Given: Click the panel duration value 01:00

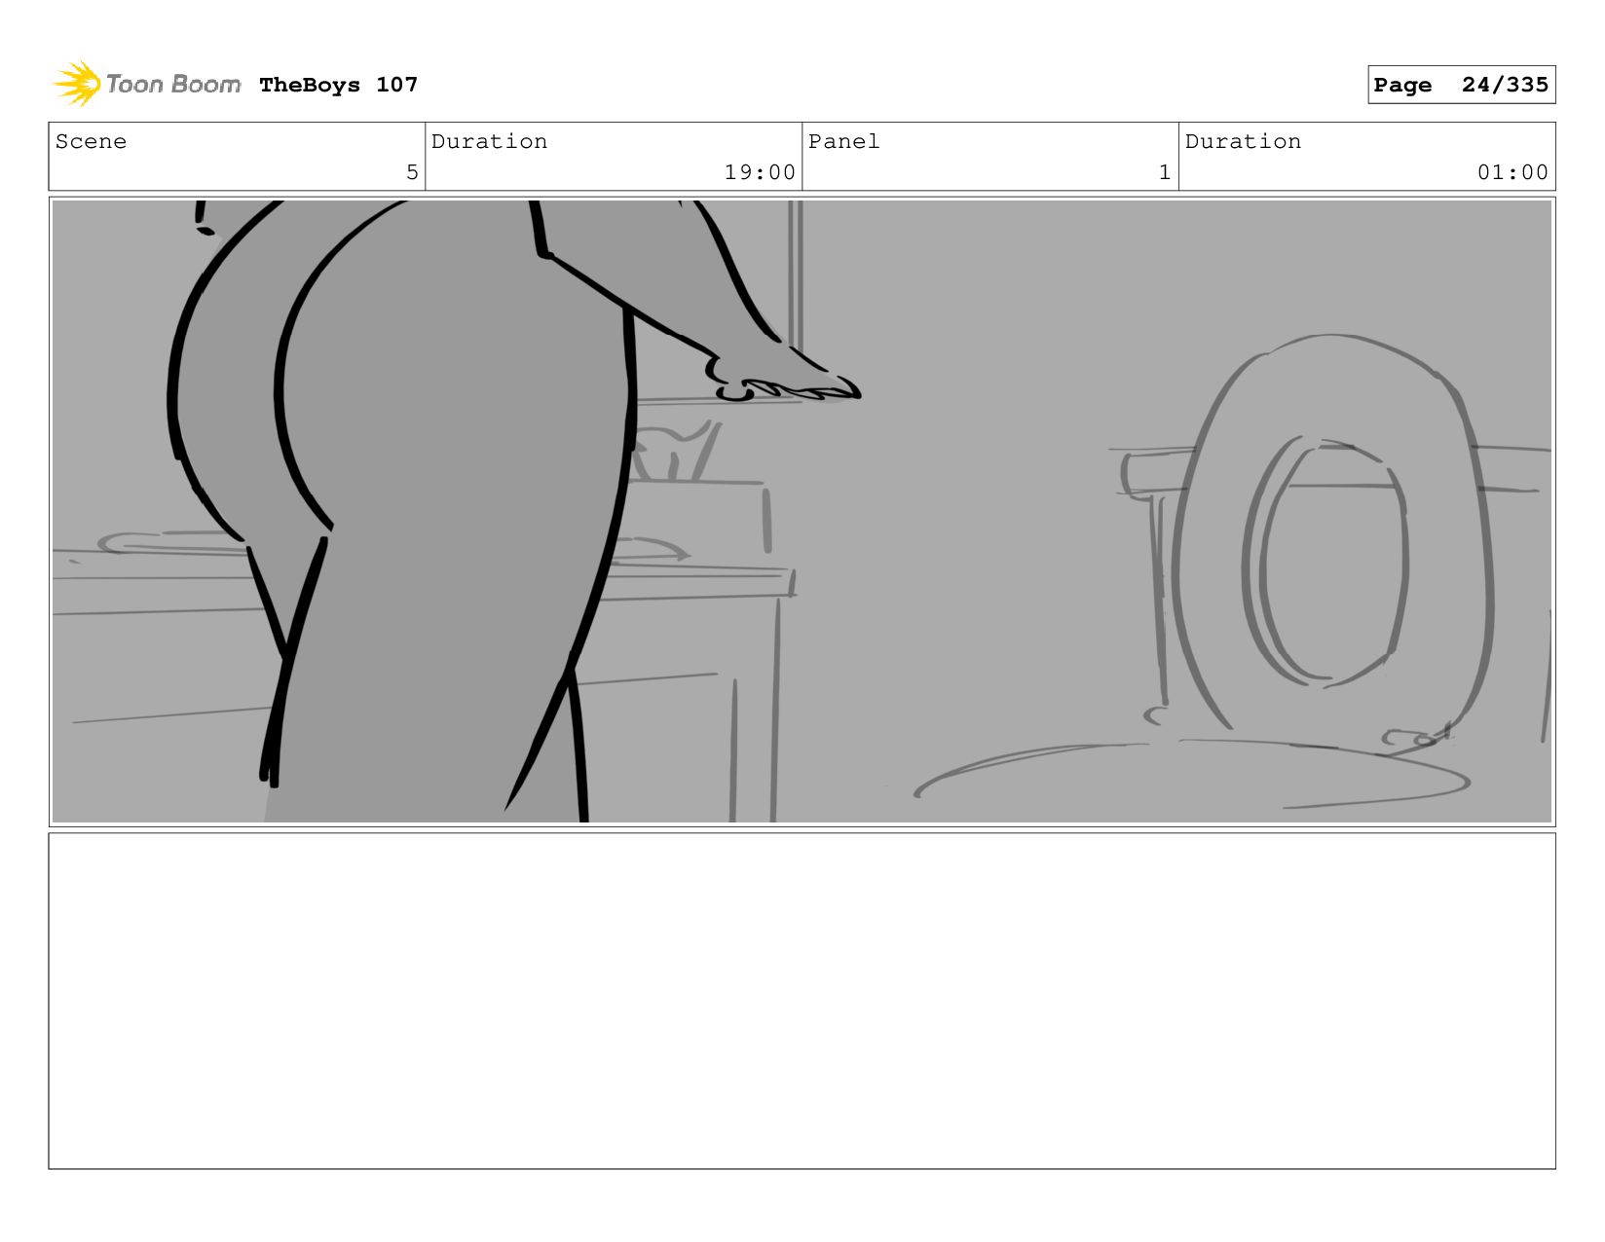Looking at the screenshot, I should [1512, 172].
